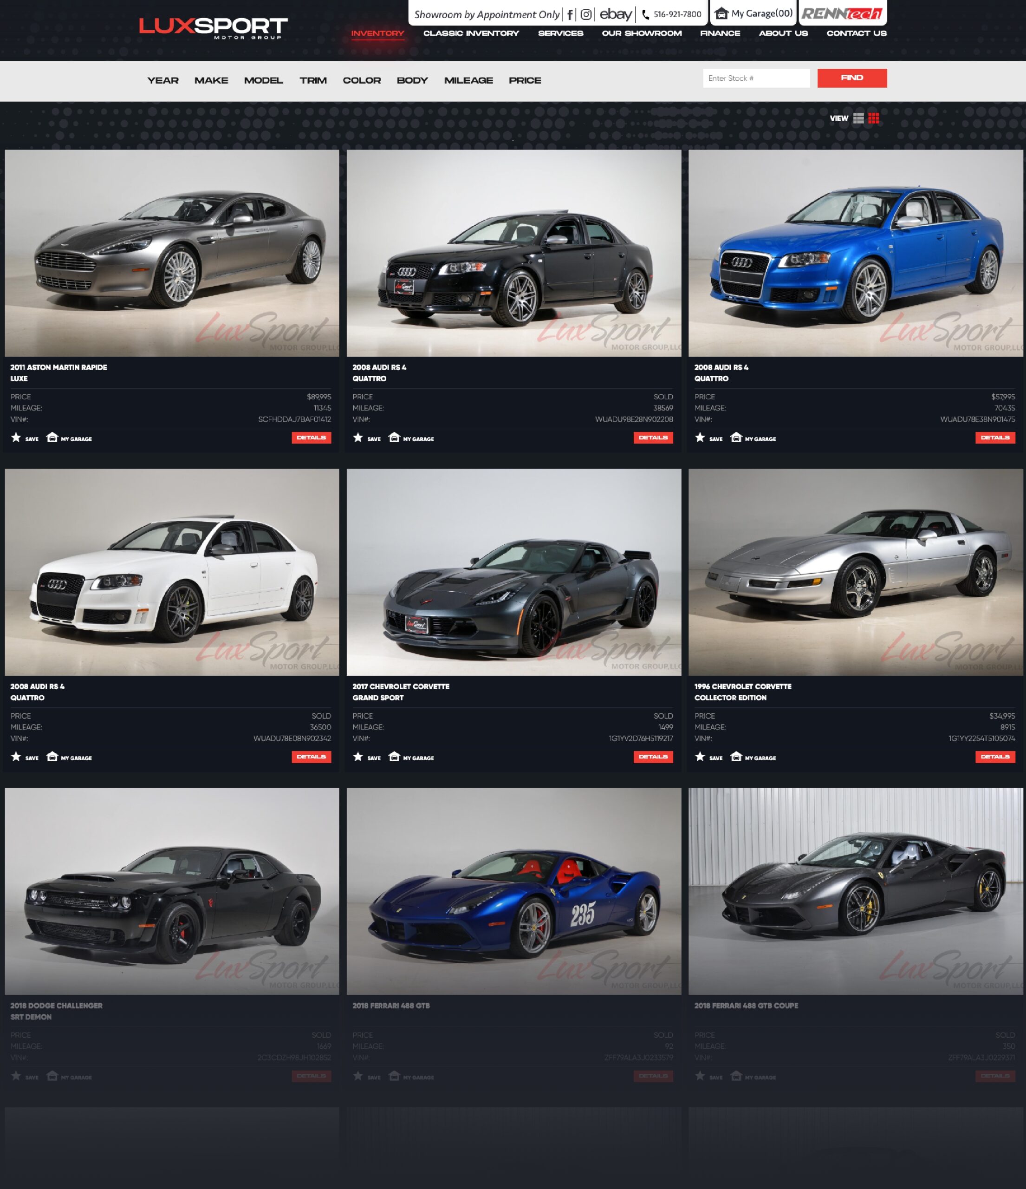1026x1189 pixels.
Task: Open the BODY filter dropdown
Action: pos(412,80)
